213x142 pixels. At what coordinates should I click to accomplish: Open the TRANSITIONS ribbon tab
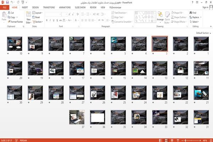pyautogui.click(x=49, y=7)
